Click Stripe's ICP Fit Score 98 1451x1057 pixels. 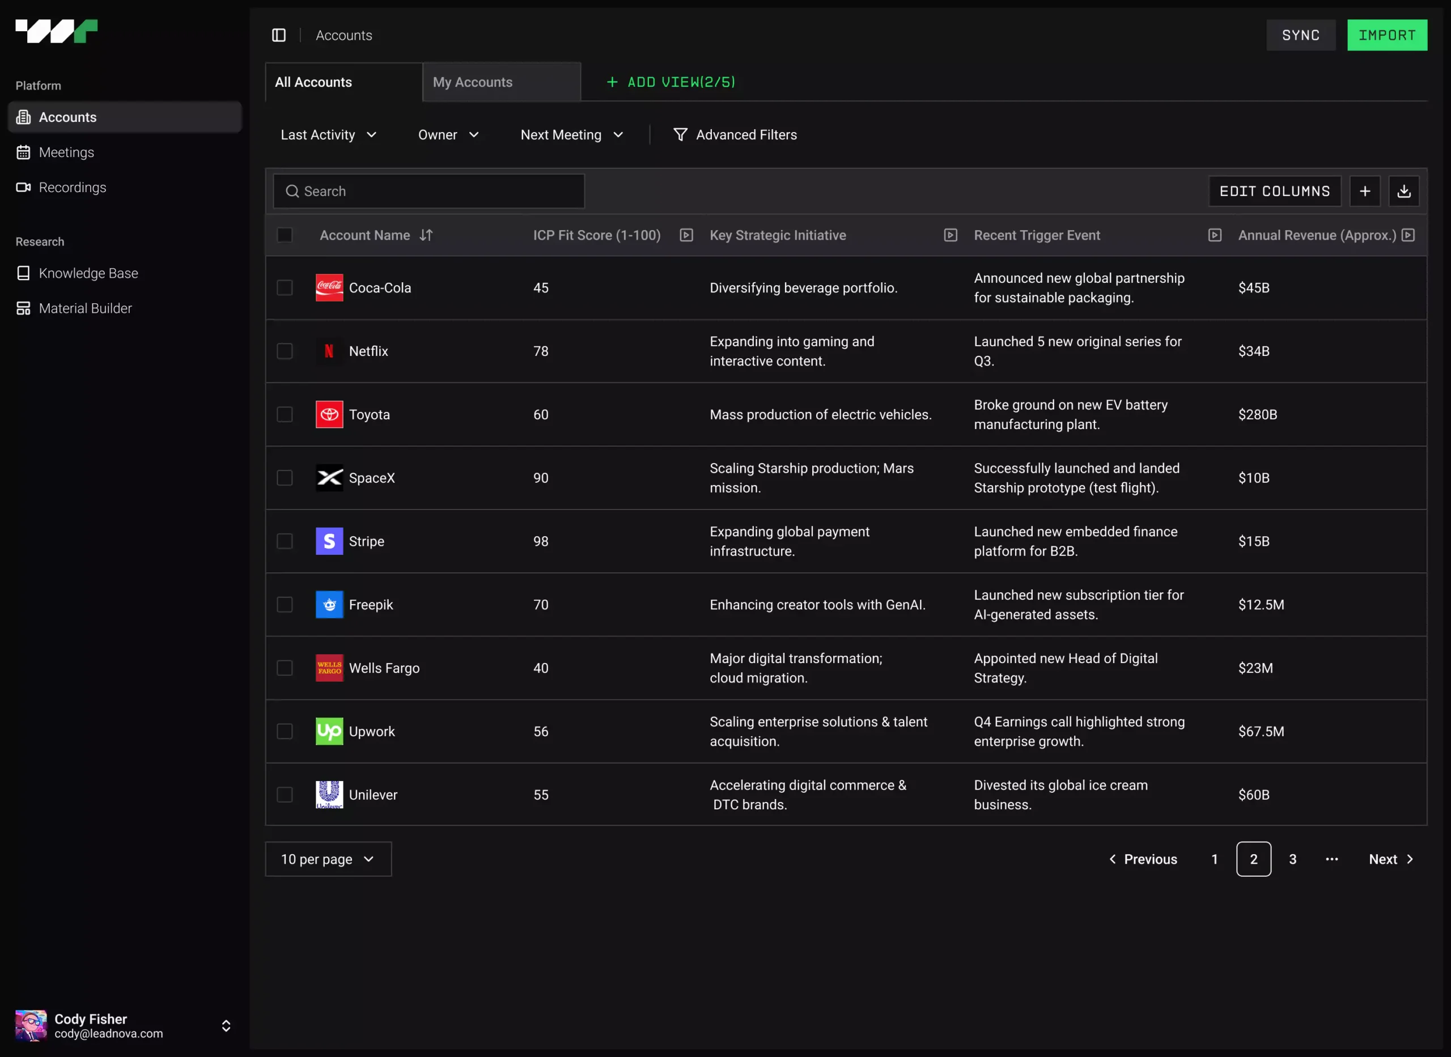[541, 541]
